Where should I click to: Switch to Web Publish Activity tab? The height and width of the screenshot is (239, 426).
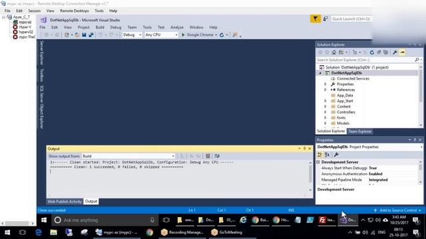65,202
